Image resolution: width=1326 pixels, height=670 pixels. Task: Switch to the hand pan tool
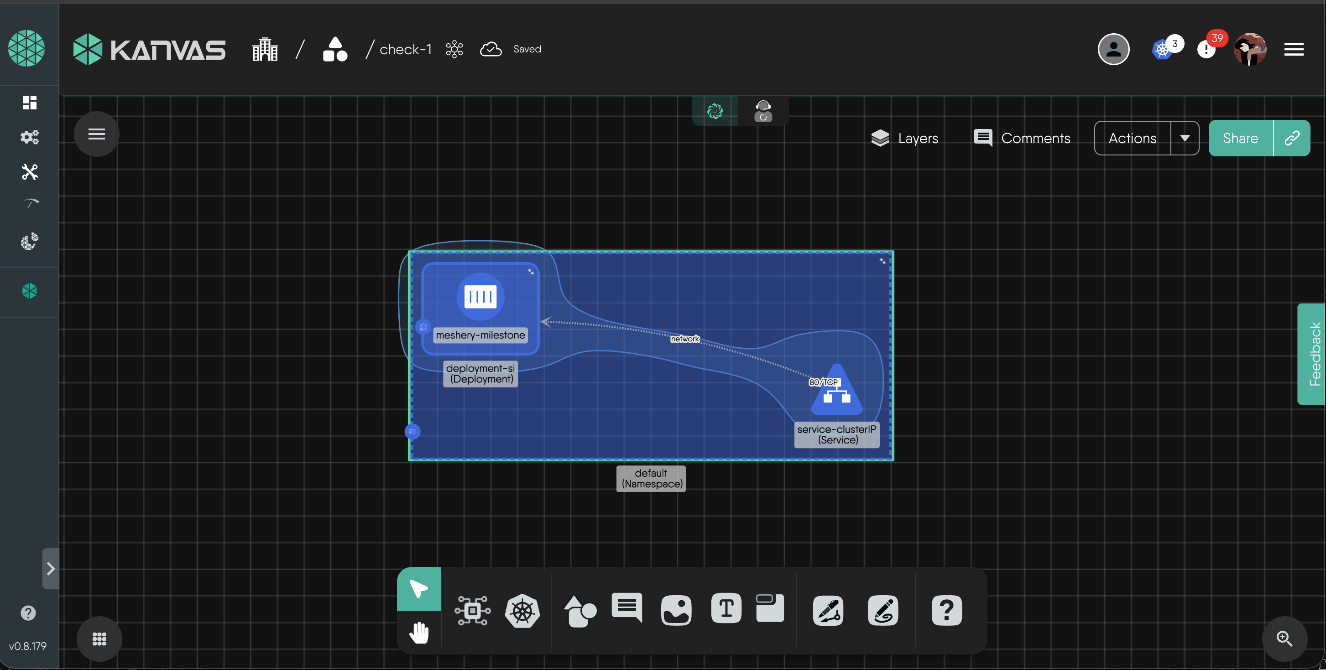pyautogui.click(x=419, y=633)
